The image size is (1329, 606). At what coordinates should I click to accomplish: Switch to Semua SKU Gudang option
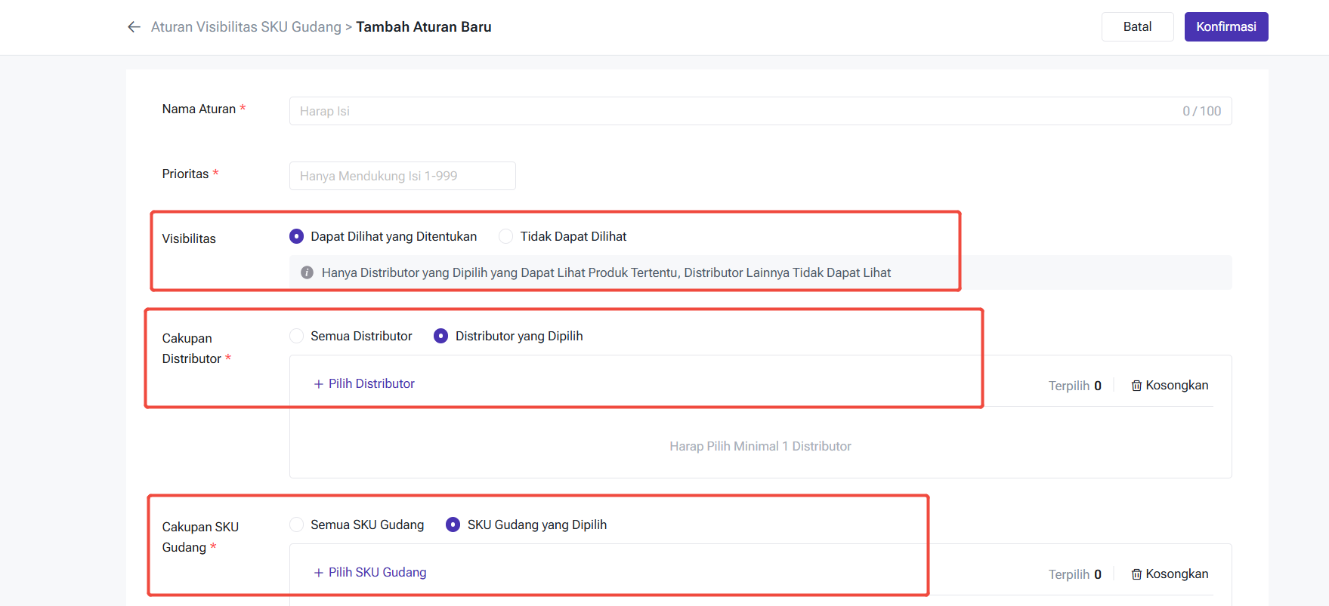pyautogui.click(x=297, y=524)
